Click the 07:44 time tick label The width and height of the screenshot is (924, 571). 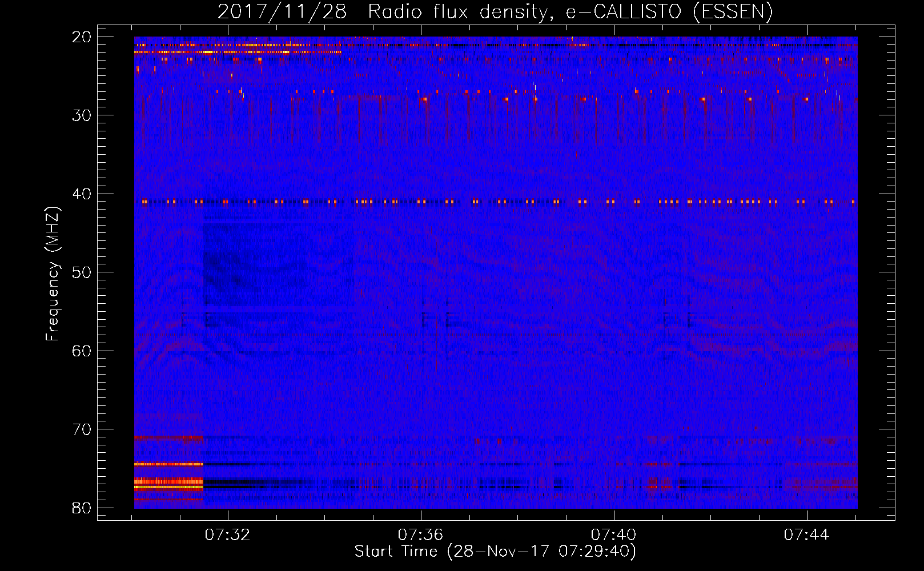[806, 534]
